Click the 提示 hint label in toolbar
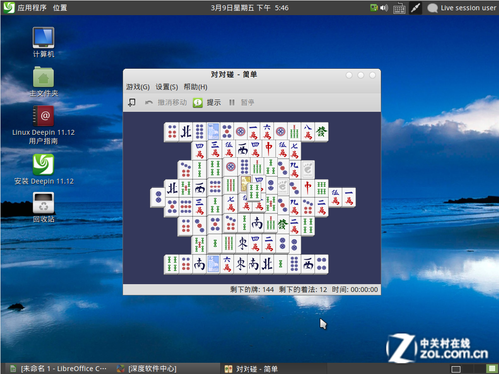499x374 pixels. [214, 102]
